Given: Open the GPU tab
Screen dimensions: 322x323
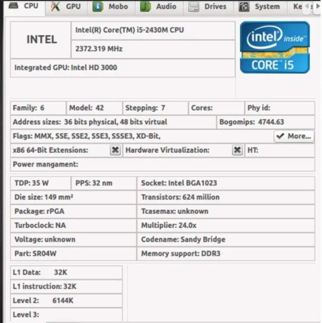Looking at the screenshot, I should 66,7.
